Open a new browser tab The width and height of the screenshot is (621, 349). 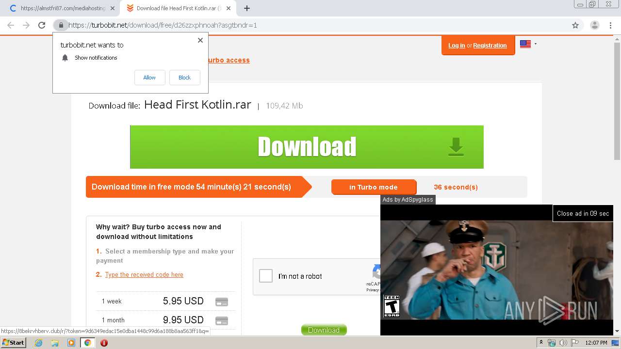click(246, 8)
